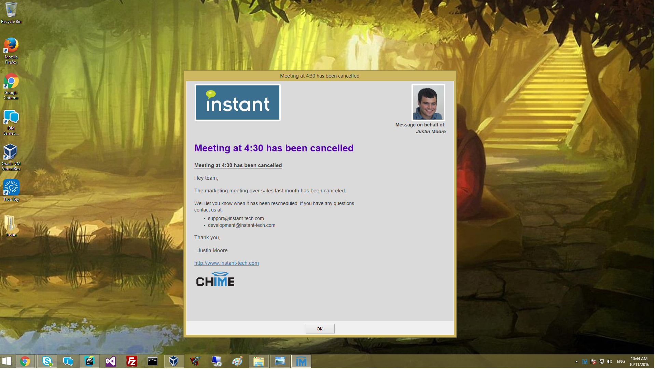Open FileZilla from the taskbar
This screenshot has height=369, width=655.
[x=132, y=361]
